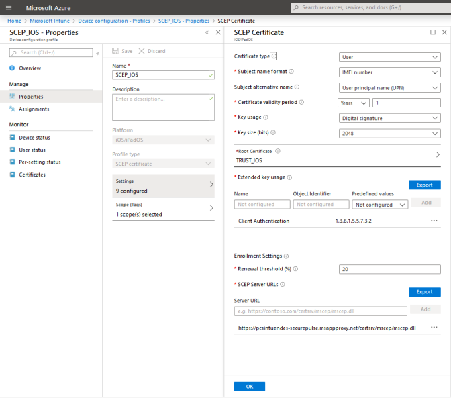This screenshot has height=398, width=451.
Task: Click the Assignments people icon
Action: click(12, 109)
